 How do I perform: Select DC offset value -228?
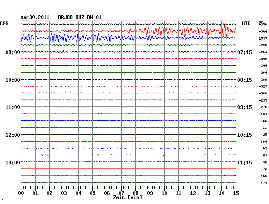pos(263,45)
